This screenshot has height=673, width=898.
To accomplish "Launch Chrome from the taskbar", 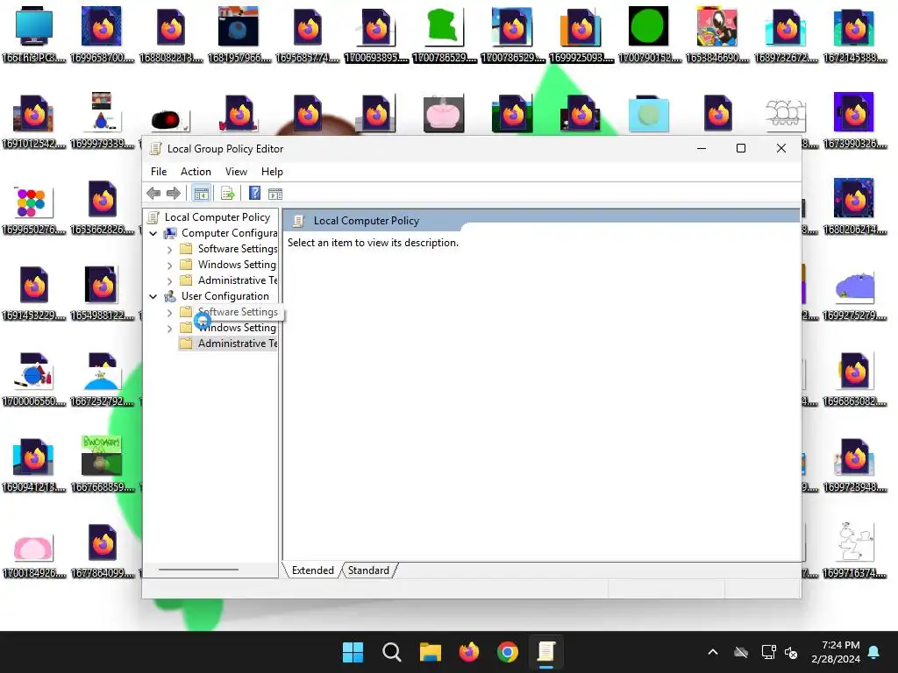I will [x=508, y=652].
